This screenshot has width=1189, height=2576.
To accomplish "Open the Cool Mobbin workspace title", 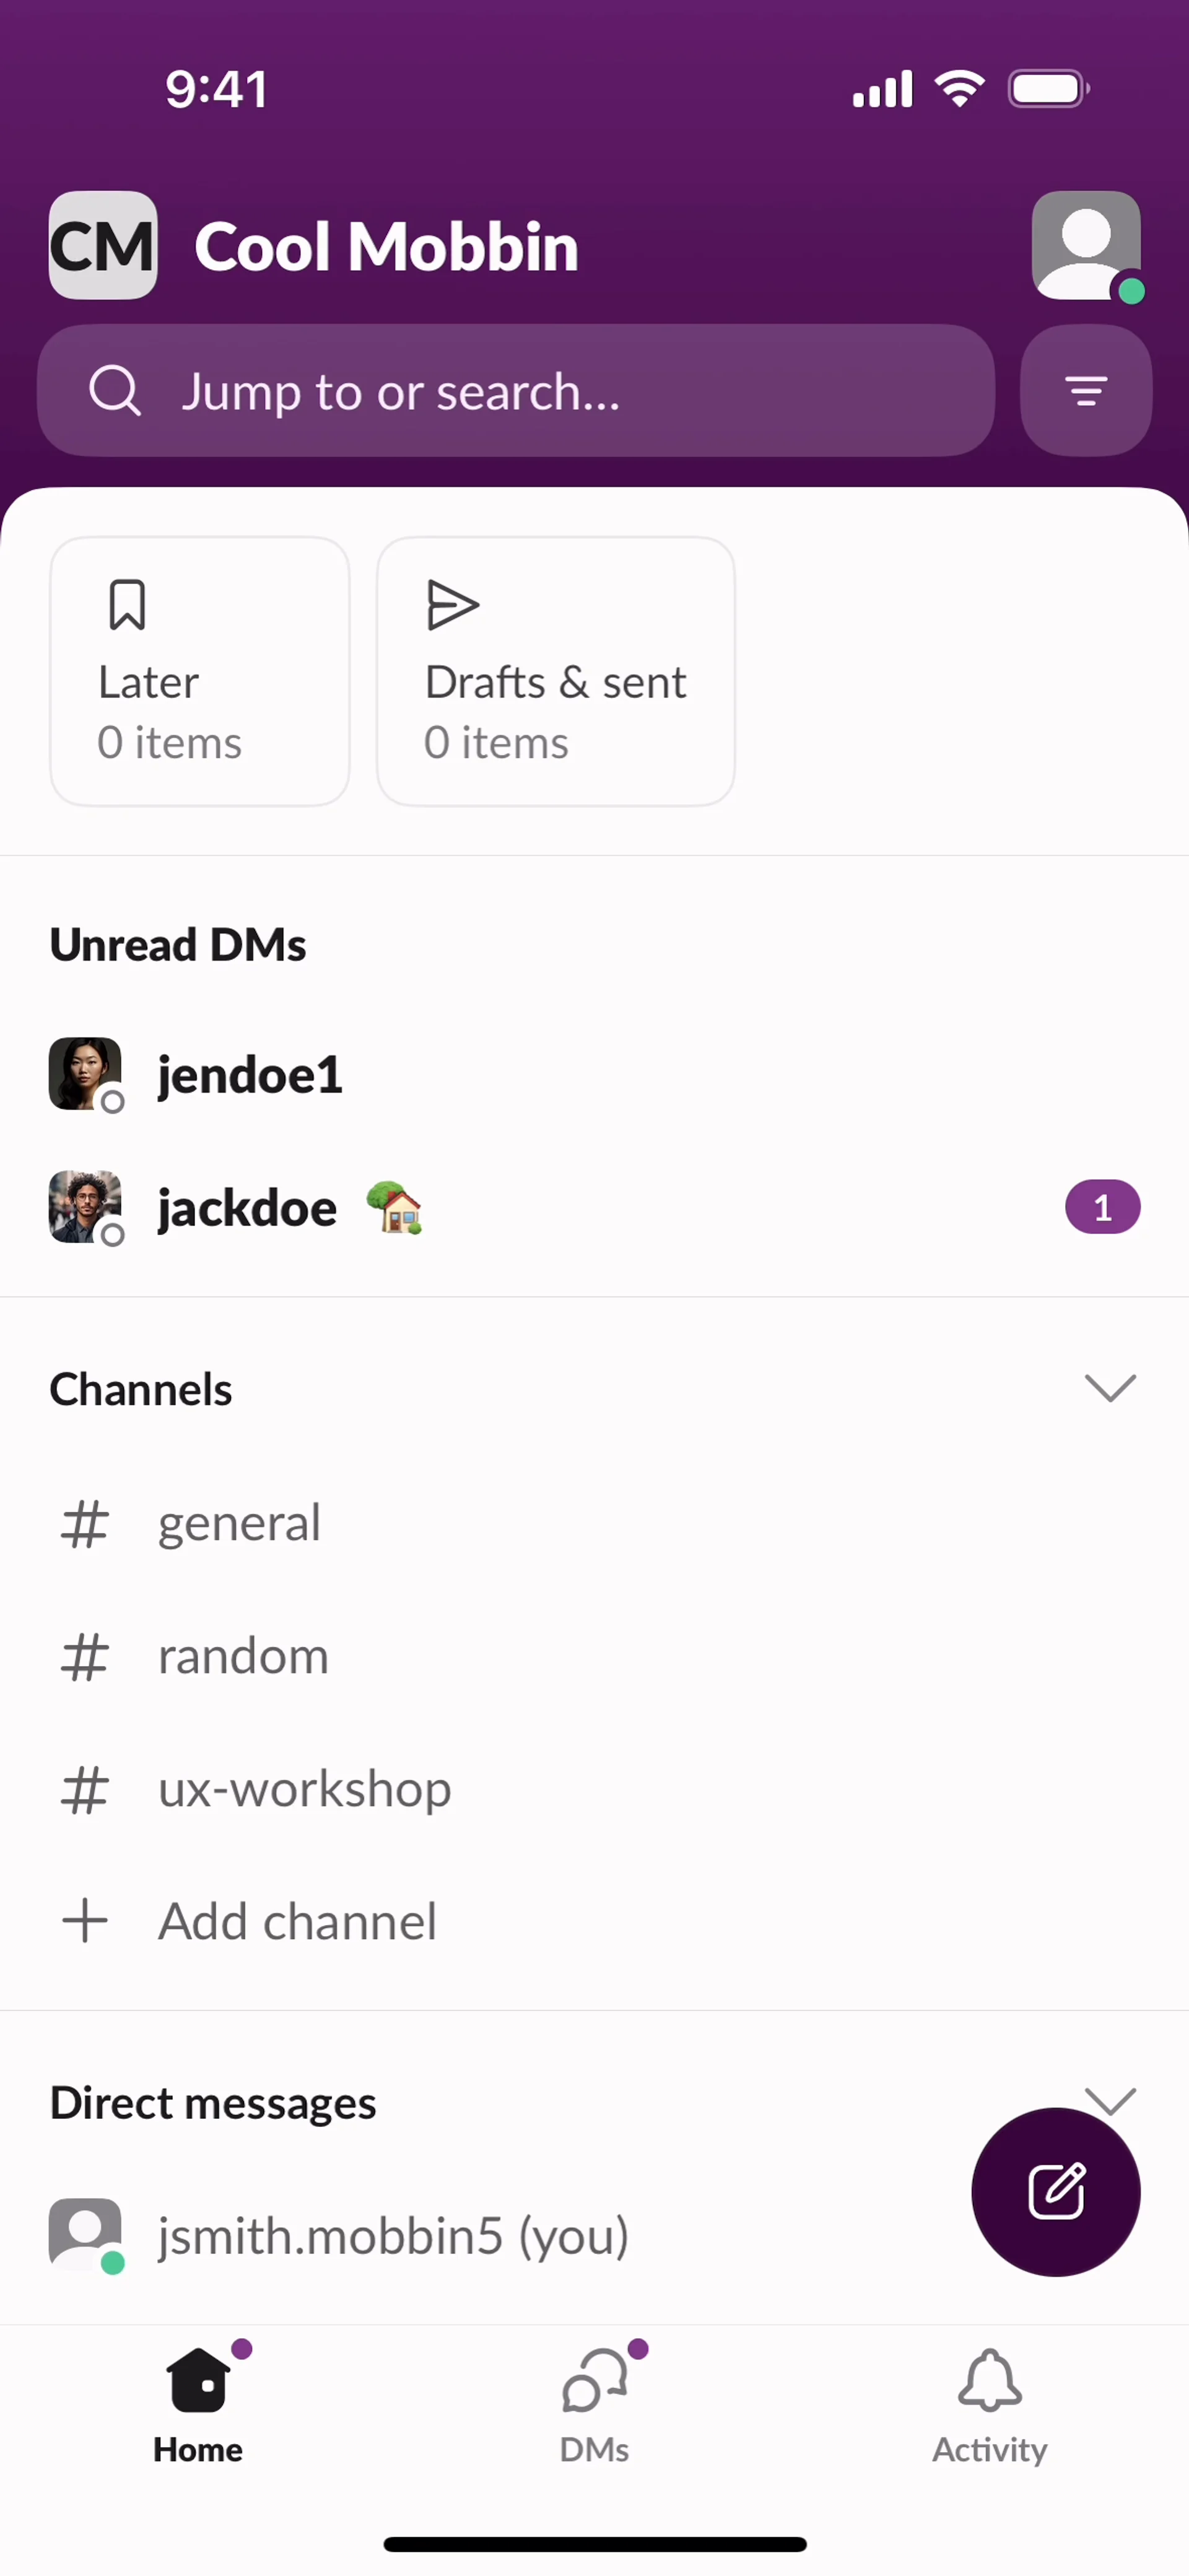I will pyautogui.click(x=386, y=246).
